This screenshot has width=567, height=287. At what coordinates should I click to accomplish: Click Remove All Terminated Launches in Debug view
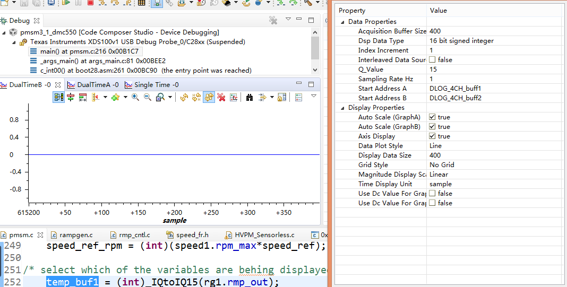click(x=273, y=20)
